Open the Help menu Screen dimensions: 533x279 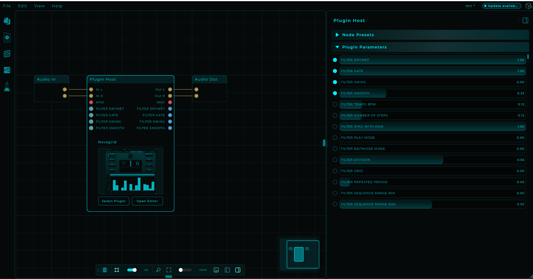(57, 6)
